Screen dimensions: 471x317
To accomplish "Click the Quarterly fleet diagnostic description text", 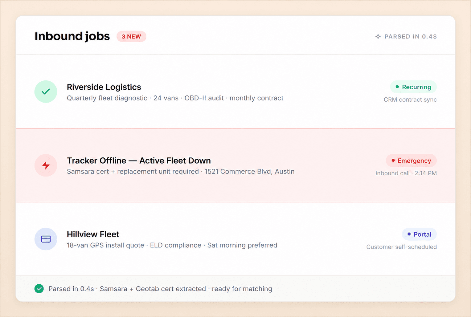I will click(175, 98).
